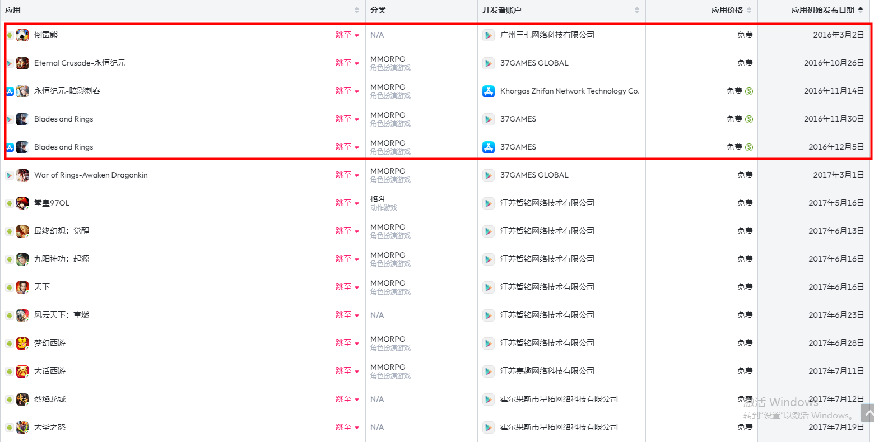Viewport: 874px width, 442px height.
Task: Select the 永恒纪元-暗影刺客 app icon
Action: pos(22,91)
